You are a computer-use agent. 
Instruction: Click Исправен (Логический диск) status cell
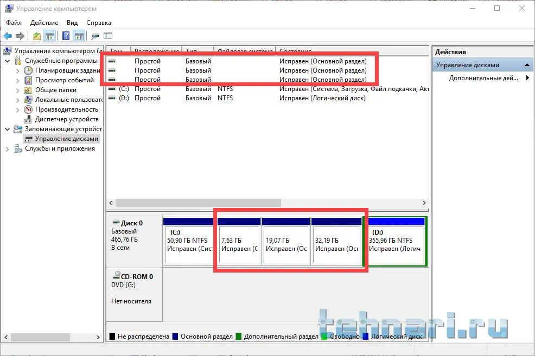click(x=322, y=98)
